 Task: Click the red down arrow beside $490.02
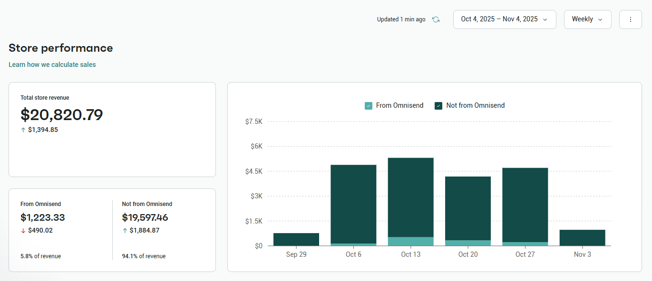pyautogui.click(x=23, y=231)
